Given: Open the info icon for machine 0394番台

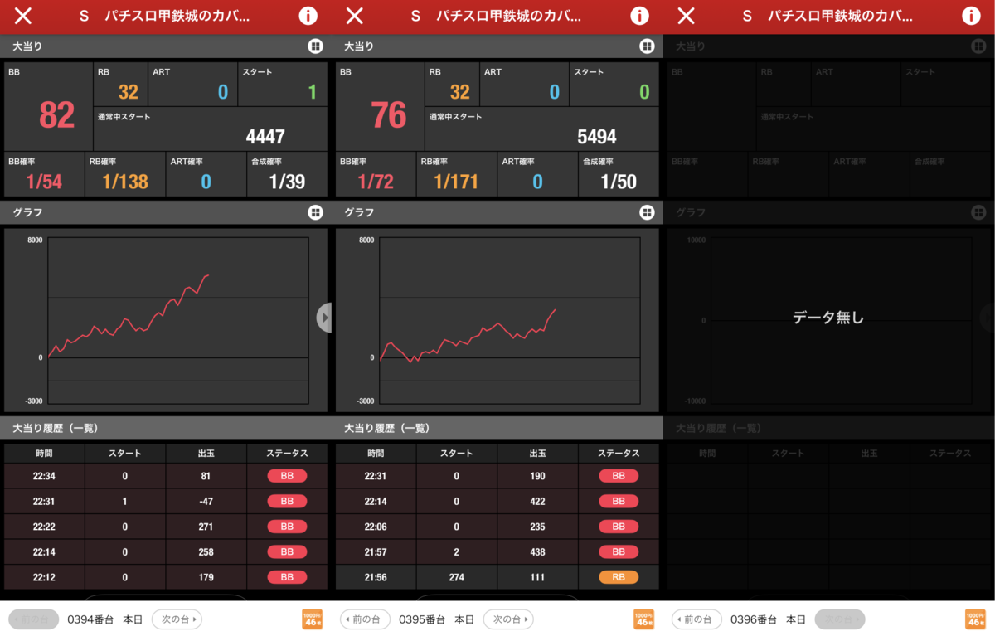Looking at the screenshot, I should pos(308,16).
